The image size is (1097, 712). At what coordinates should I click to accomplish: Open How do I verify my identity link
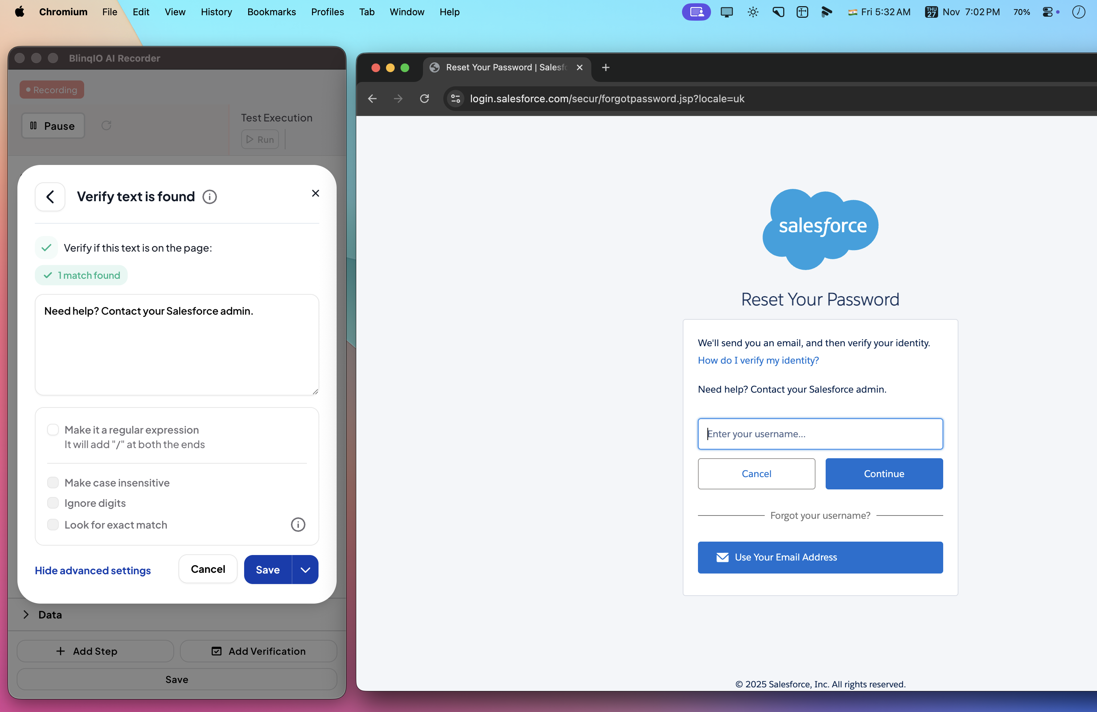tap(758, 360)
